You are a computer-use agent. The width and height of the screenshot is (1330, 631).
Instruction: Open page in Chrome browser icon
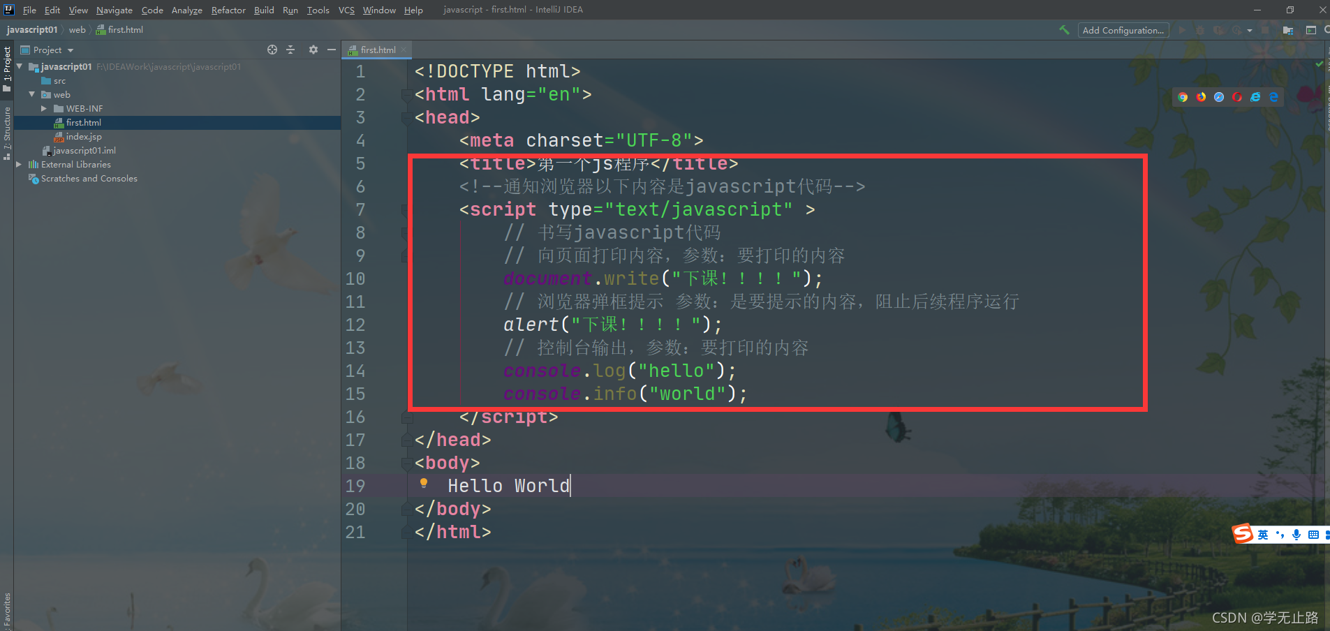click(x=1183, y=97)
